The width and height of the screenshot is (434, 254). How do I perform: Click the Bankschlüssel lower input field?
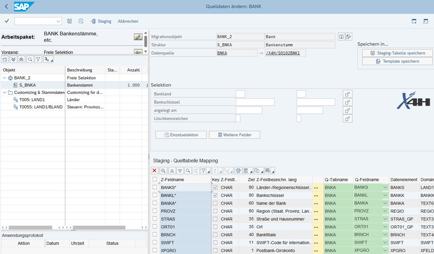(x=255, y=102)
